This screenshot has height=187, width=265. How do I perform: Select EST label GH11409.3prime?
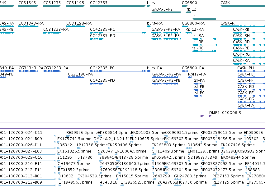(168, 151)
